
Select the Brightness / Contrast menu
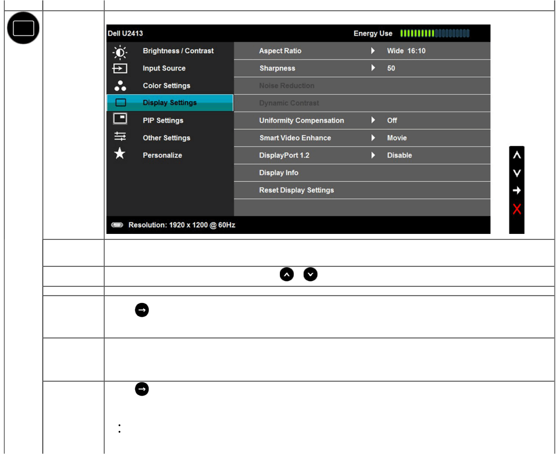pyautogui.click(x=170, y=51)
